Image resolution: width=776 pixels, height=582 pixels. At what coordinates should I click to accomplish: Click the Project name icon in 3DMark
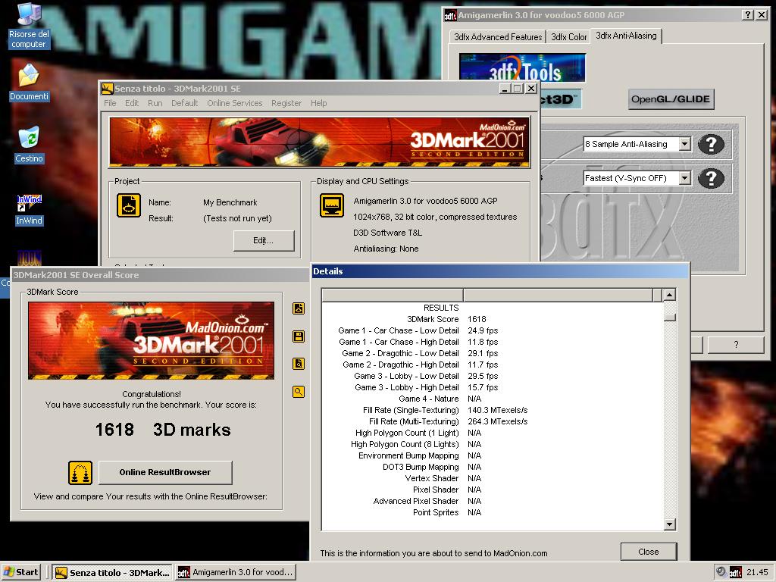129,205
